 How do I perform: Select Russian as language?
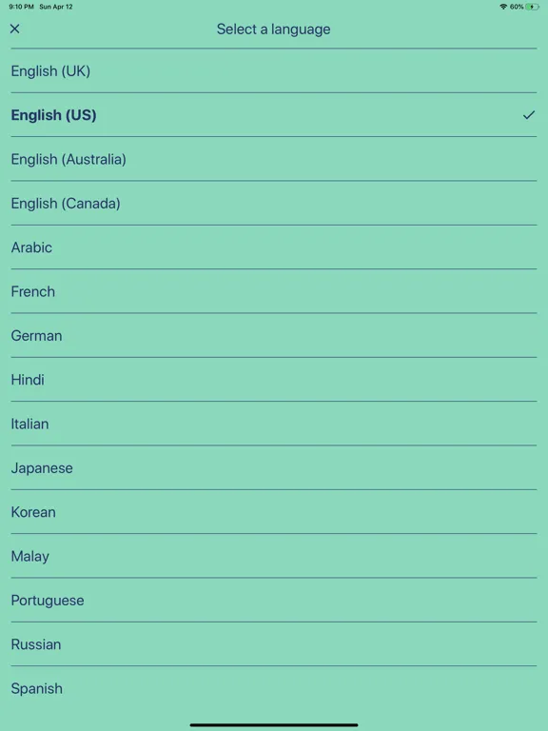[x=274, y=644]
